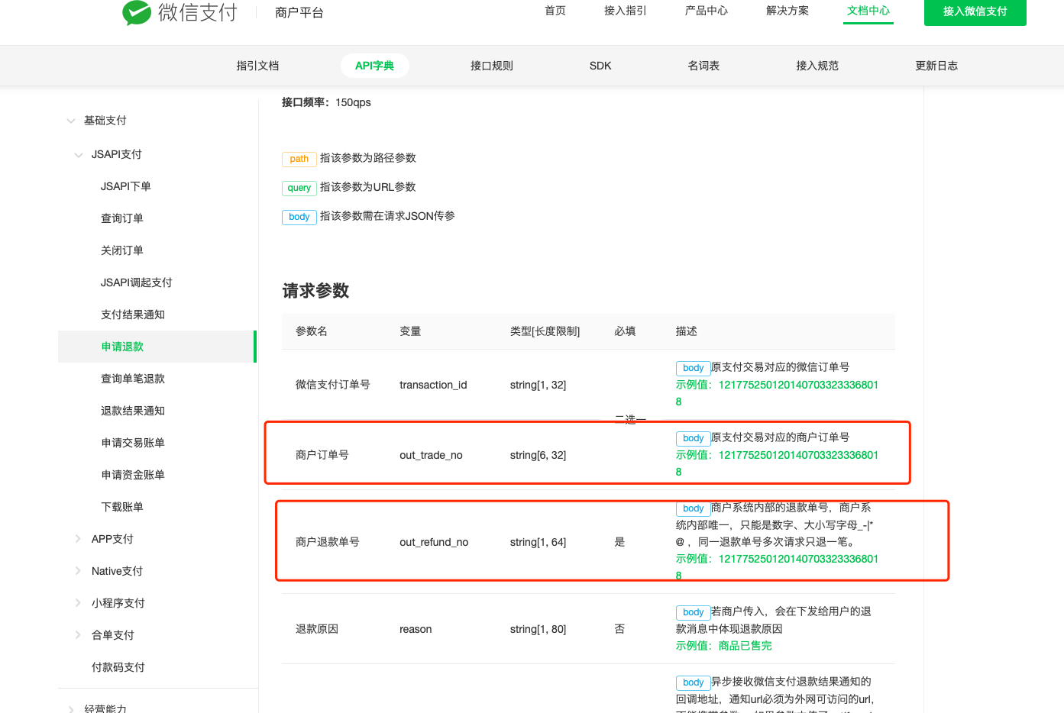This screenshot has width=1064, height=713.
Task: Click the green query tag in legend
Action: coord(299,188)
